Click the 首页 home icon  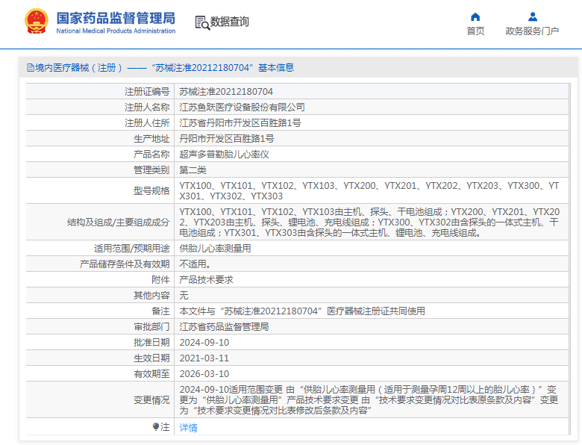tap(475, 16)
